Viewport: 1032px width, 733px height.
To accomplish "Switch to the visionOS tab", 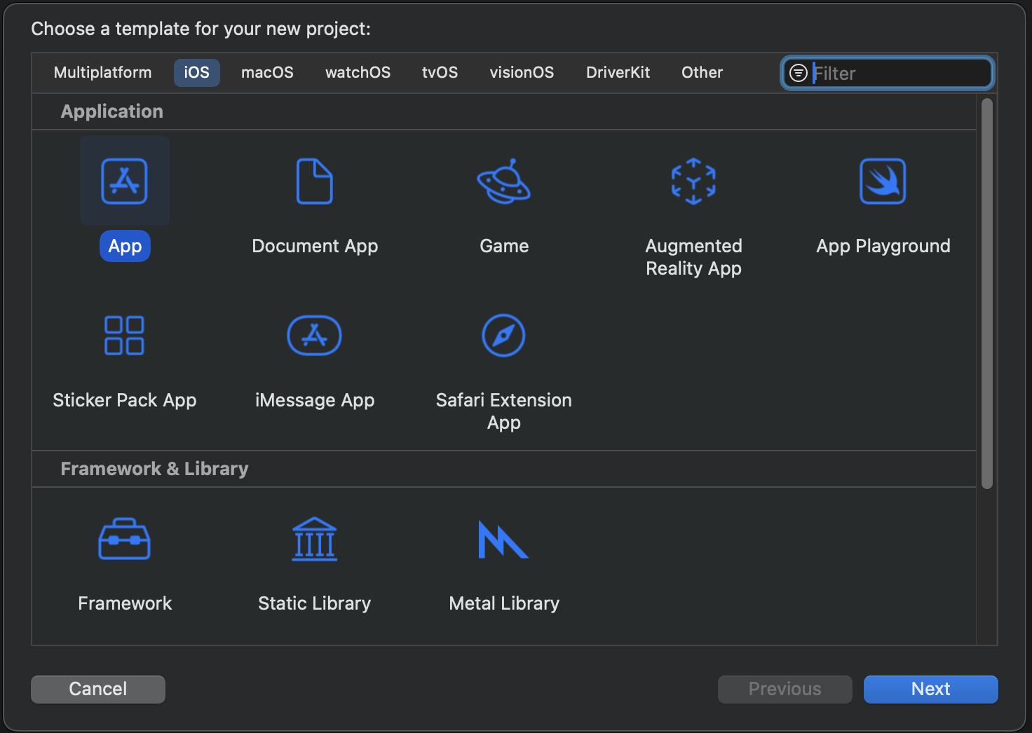I will coord(522,73).
